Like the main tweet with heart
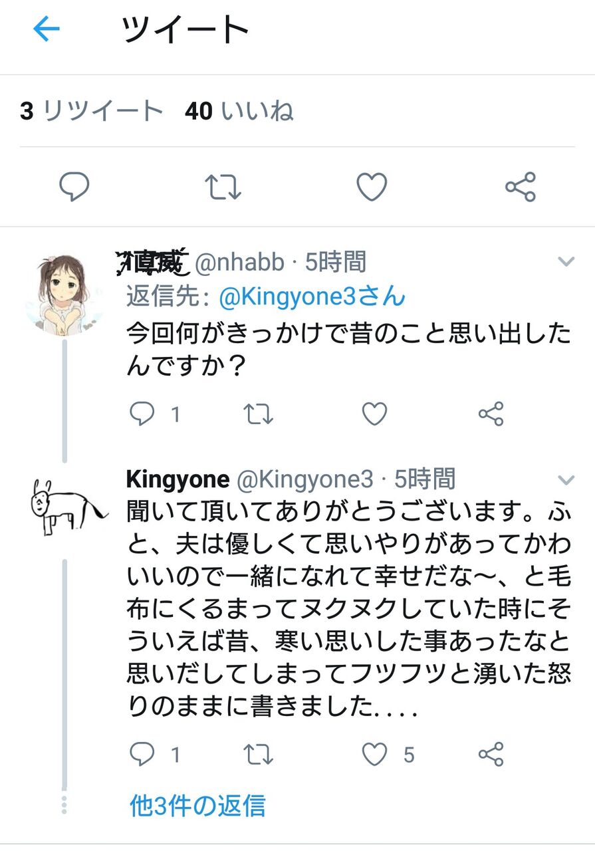 coord(372,187)
